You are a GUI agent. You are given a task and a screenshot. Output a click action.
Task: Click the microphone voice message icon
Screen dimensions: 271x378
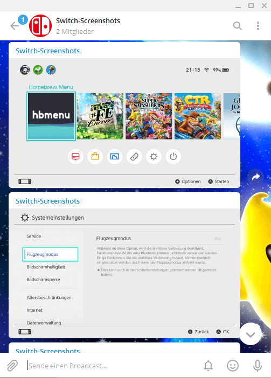tap(258, 366)
